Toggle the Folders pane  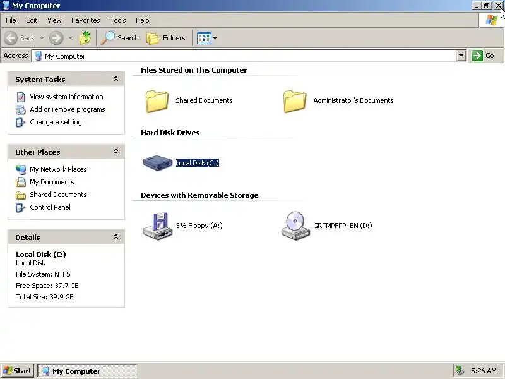166,38
